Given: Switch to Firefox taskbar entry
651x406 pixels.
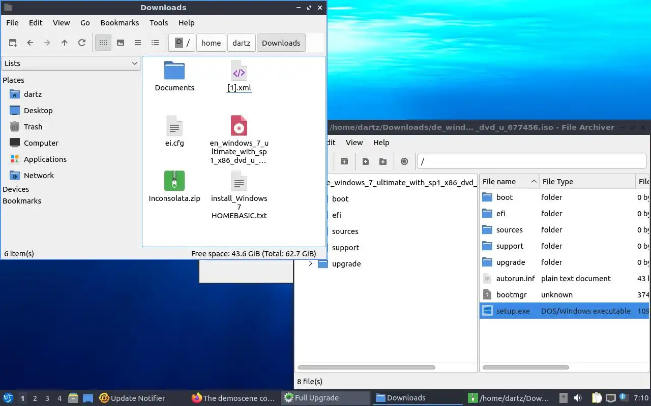Looking at the screenshot, I should pos(233,398).
